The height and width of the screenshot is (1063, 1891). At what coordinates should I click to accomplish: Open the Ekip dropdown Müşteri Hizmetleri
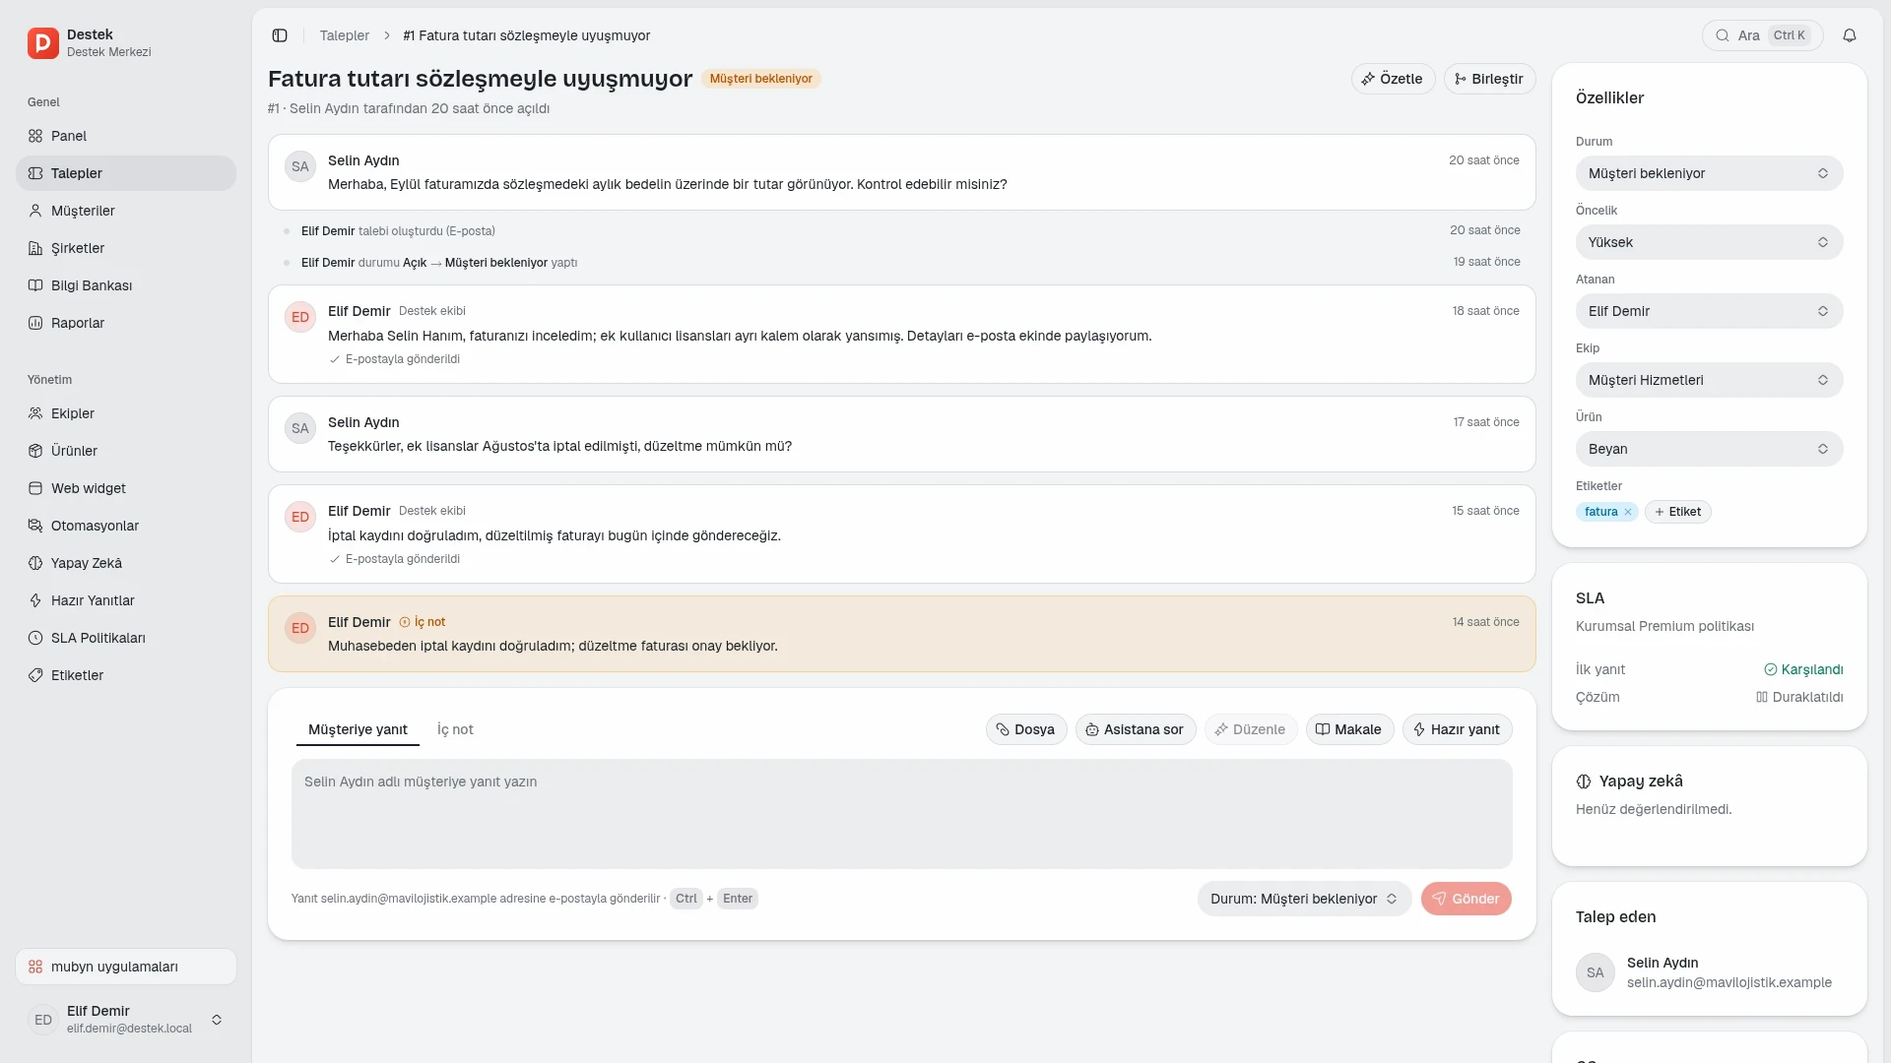point(1709,380)
